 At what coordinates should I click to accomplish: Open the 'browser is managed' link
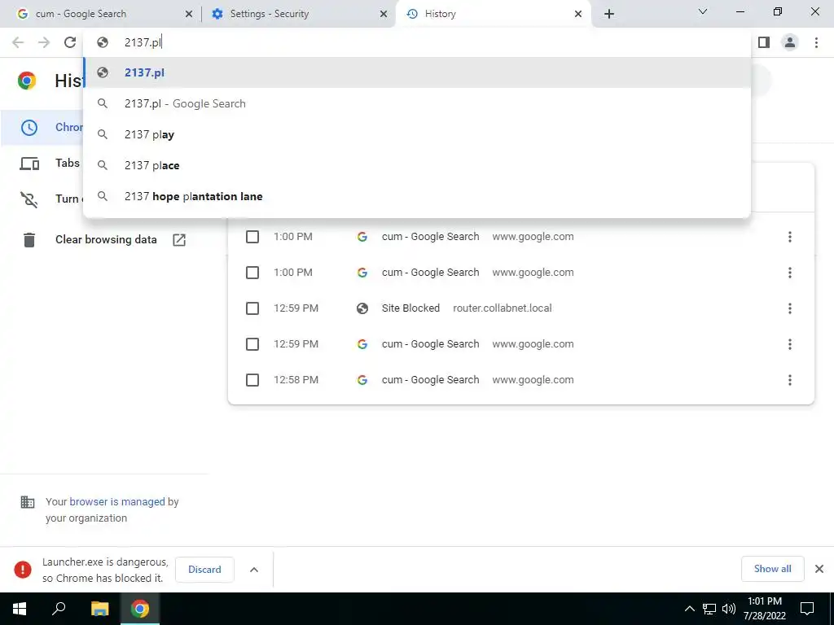tap(117, 501)
